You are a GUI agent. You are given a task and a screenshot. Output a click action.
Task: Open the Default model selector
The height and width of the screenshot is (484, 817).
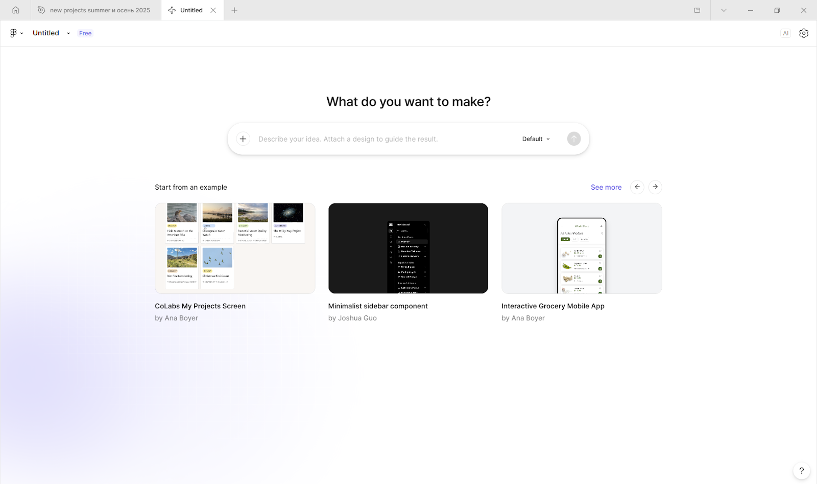click(x=535, y=139)
